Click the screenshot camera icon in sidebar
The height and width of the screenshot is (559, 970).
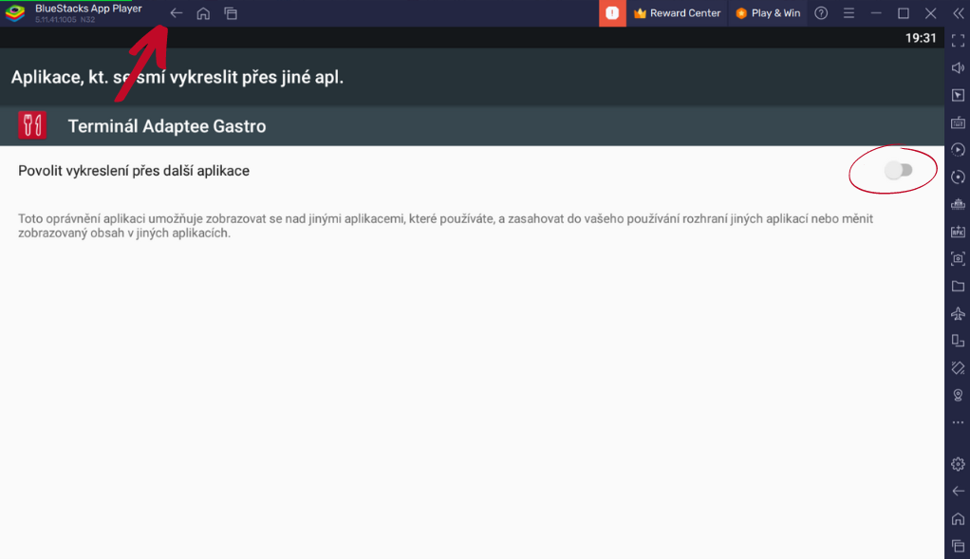(958, 258)
